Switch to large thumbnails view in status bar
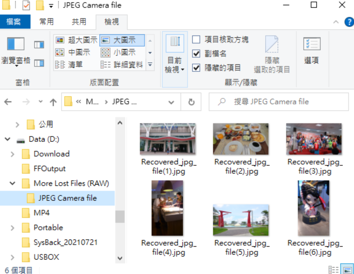This screenshot has height=274, width=354. tap(347, 269)
